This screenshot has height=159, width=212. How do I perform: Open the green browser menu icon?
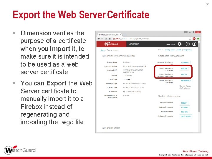(x=198, y=39)
